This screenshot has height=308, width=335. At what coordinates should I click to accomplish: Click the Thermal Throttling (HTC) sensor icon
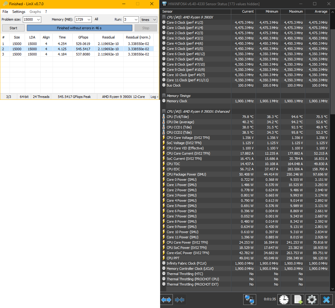tap(164, 274)
